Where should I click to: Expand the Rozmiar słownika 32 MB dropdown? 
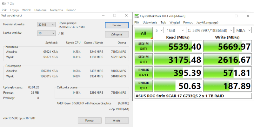(46, 25)
